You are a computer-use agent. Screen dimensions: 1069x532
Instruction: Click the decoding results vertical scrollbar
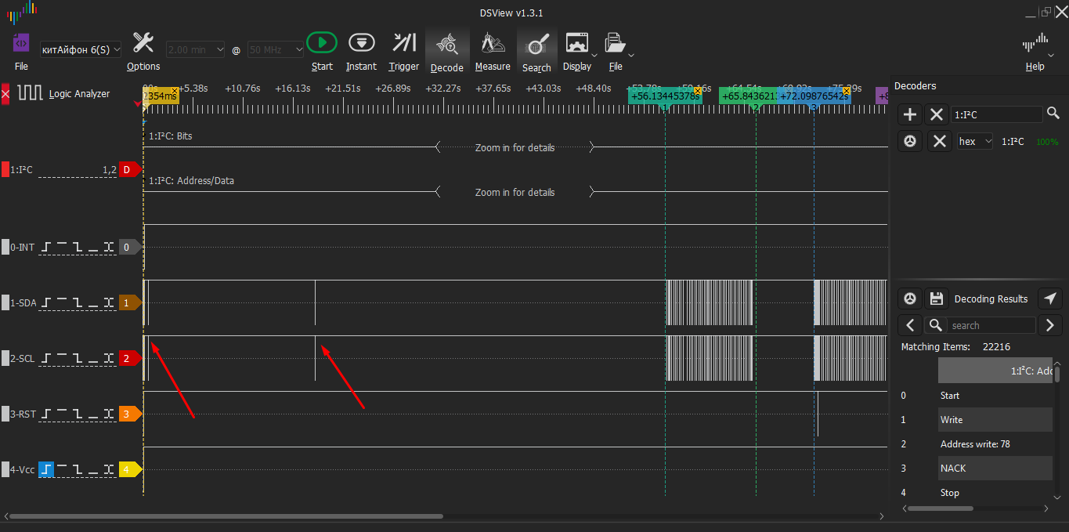pos(1057,374)
